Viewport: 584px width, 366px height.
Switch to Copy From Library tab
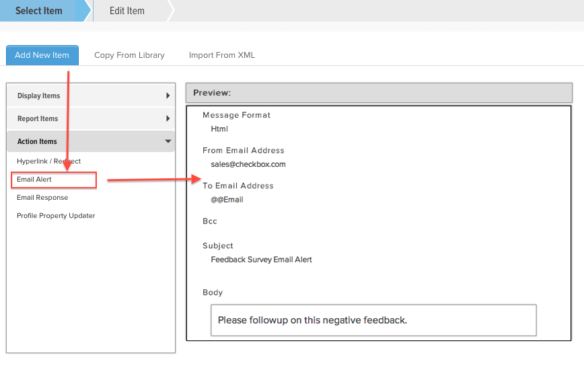click(129, 55)
